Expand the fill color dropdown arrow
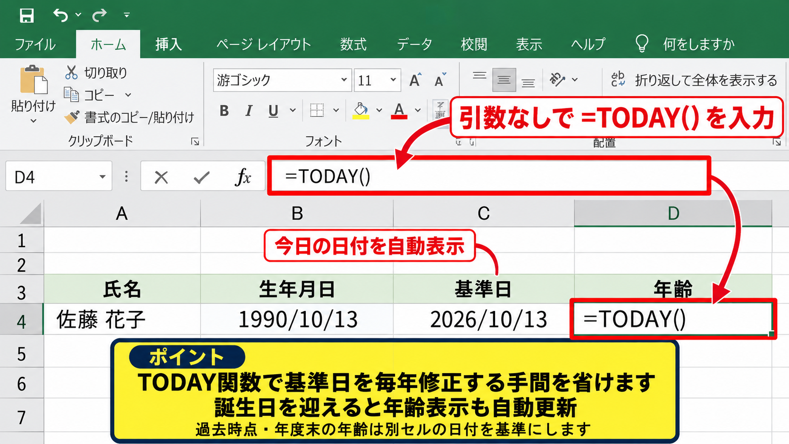Image resolution: width=789 pixels, height=444 pixels. coord(379,110)
